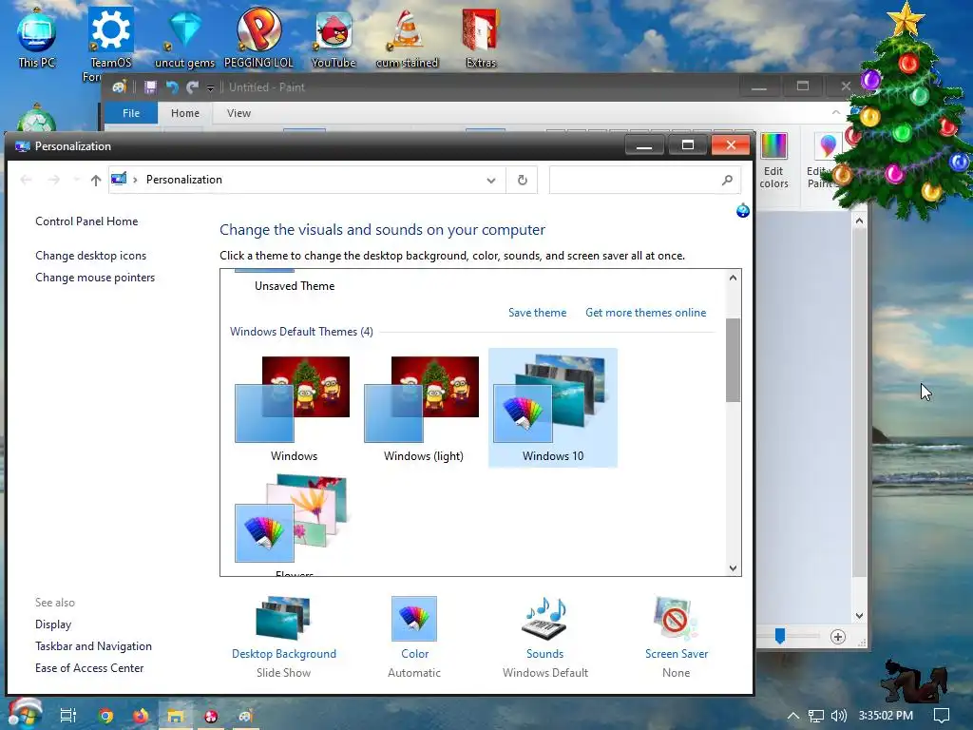Open Task View on the taskbar
973x730 pixels.
[68, 716]
